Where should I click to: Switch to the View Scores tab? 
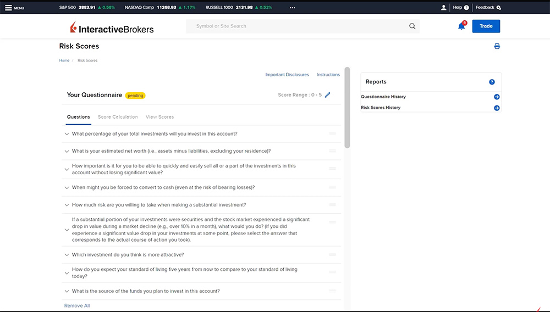tap(159, 117)
